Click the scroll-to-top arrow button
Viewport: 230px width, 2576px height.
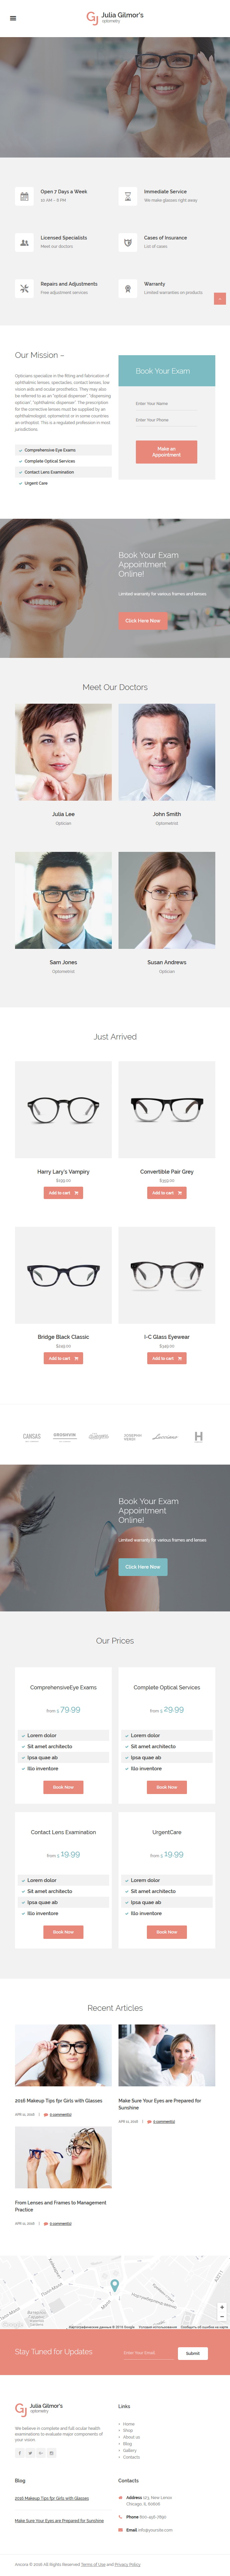(x=220, y=298)
